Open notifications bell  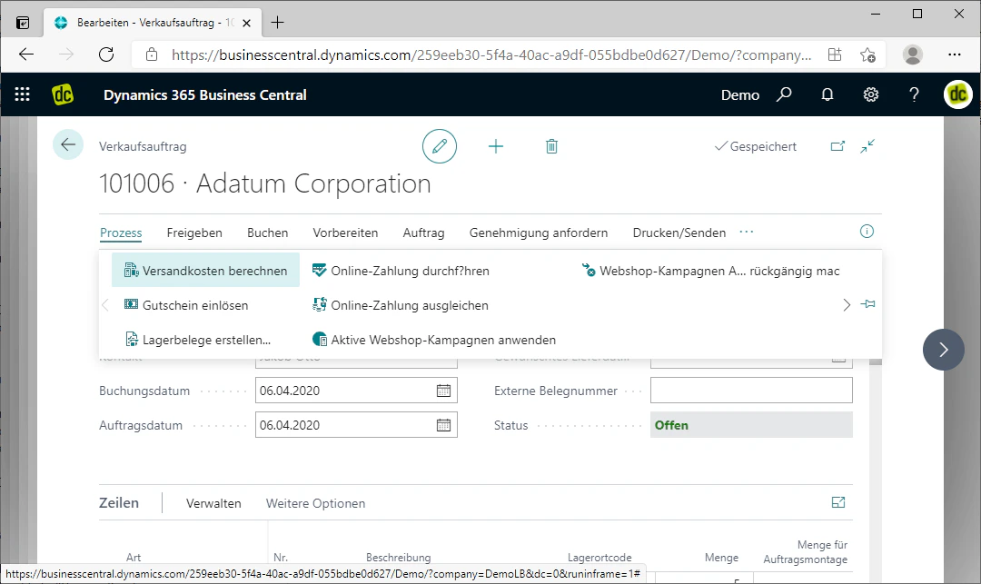pyautogui.click(x=827, y=94)
